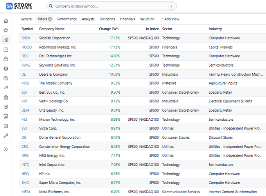Select the Stocks bar chart sidebar icon
Viewport: 266px width, 196px height.
6,40
